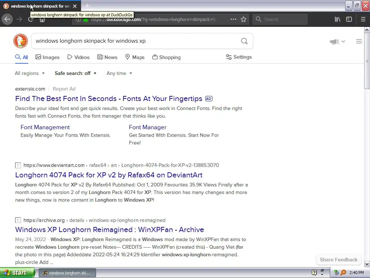Click the help question mark tray icon
Image resolution: width=370 pixels, height=278 pixels.
point(314,273)
